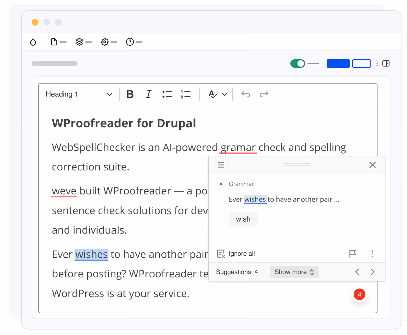Open help with the question mark icon
The height and width of the screenshot is (335, 407).
[130, 42]
